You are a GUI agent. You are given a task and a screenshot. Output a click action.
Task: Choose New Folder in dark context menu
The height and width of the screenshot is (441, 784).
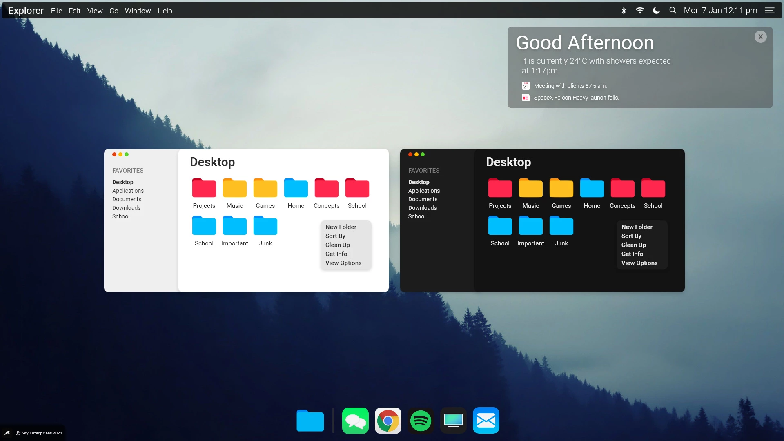point(637,227)
